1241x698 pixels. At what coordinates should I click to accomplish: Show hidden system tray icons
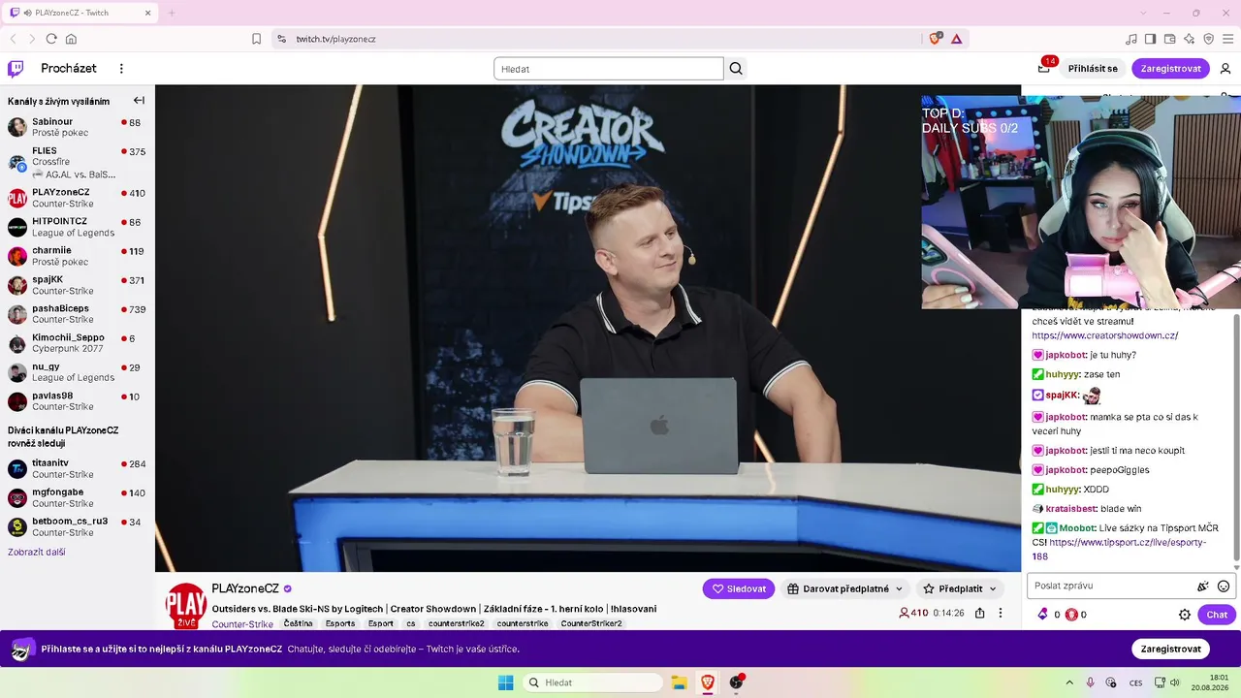(x=1069, y=682)
